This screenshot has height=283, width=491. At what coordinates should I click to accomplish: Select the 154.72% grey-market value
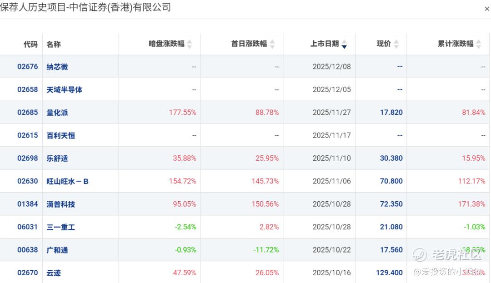[x=183, y=181]
